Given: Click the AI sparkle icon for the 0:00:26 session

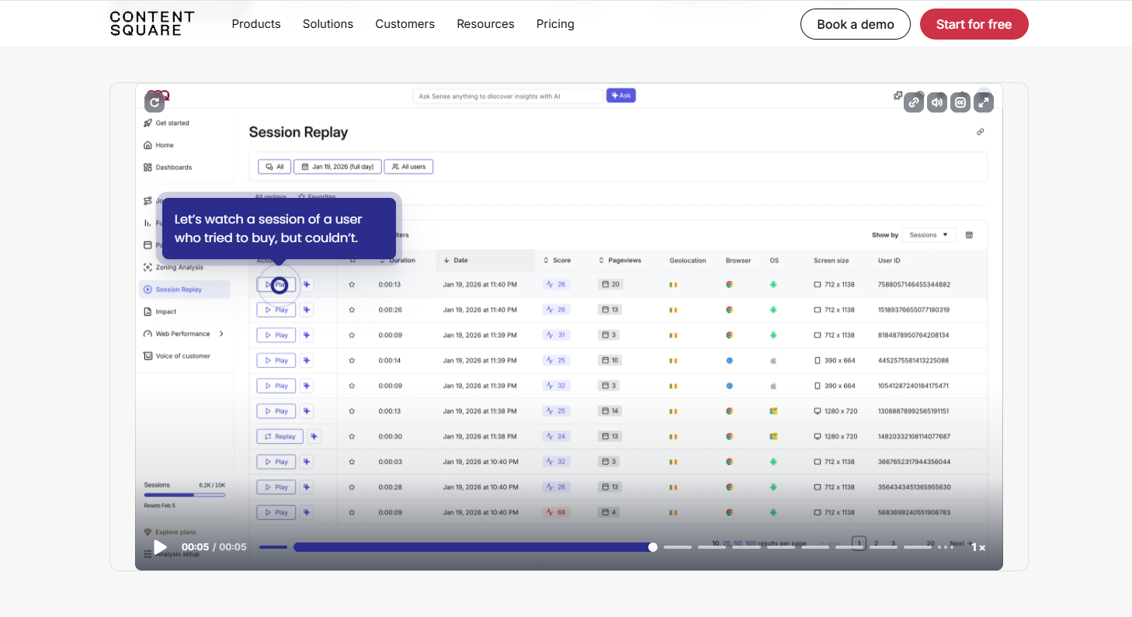Looking at the screenshot, I should coord(307,310).
